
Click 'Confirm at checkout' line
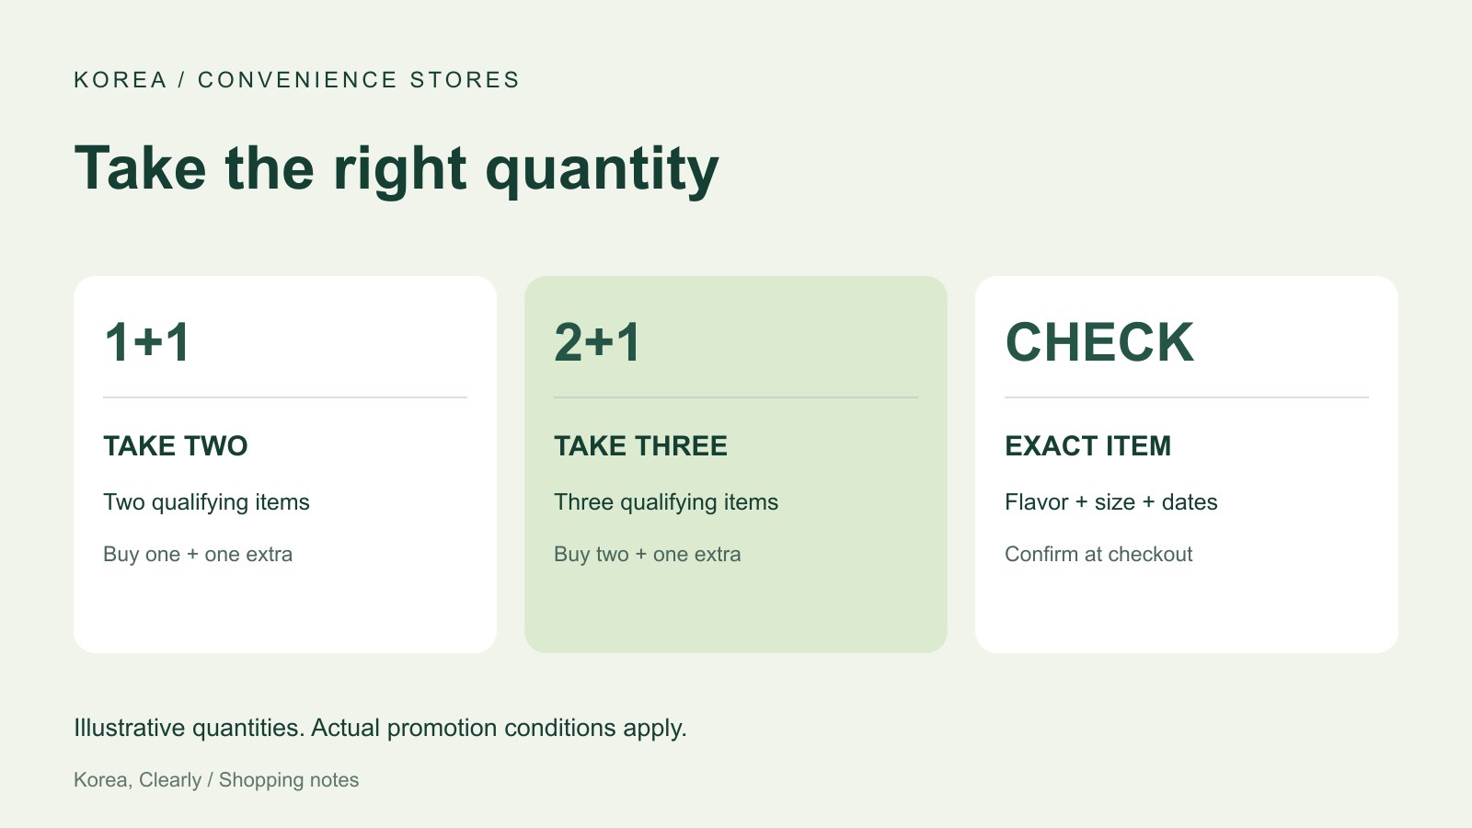pyautogui.click(x=1098, y=554)
